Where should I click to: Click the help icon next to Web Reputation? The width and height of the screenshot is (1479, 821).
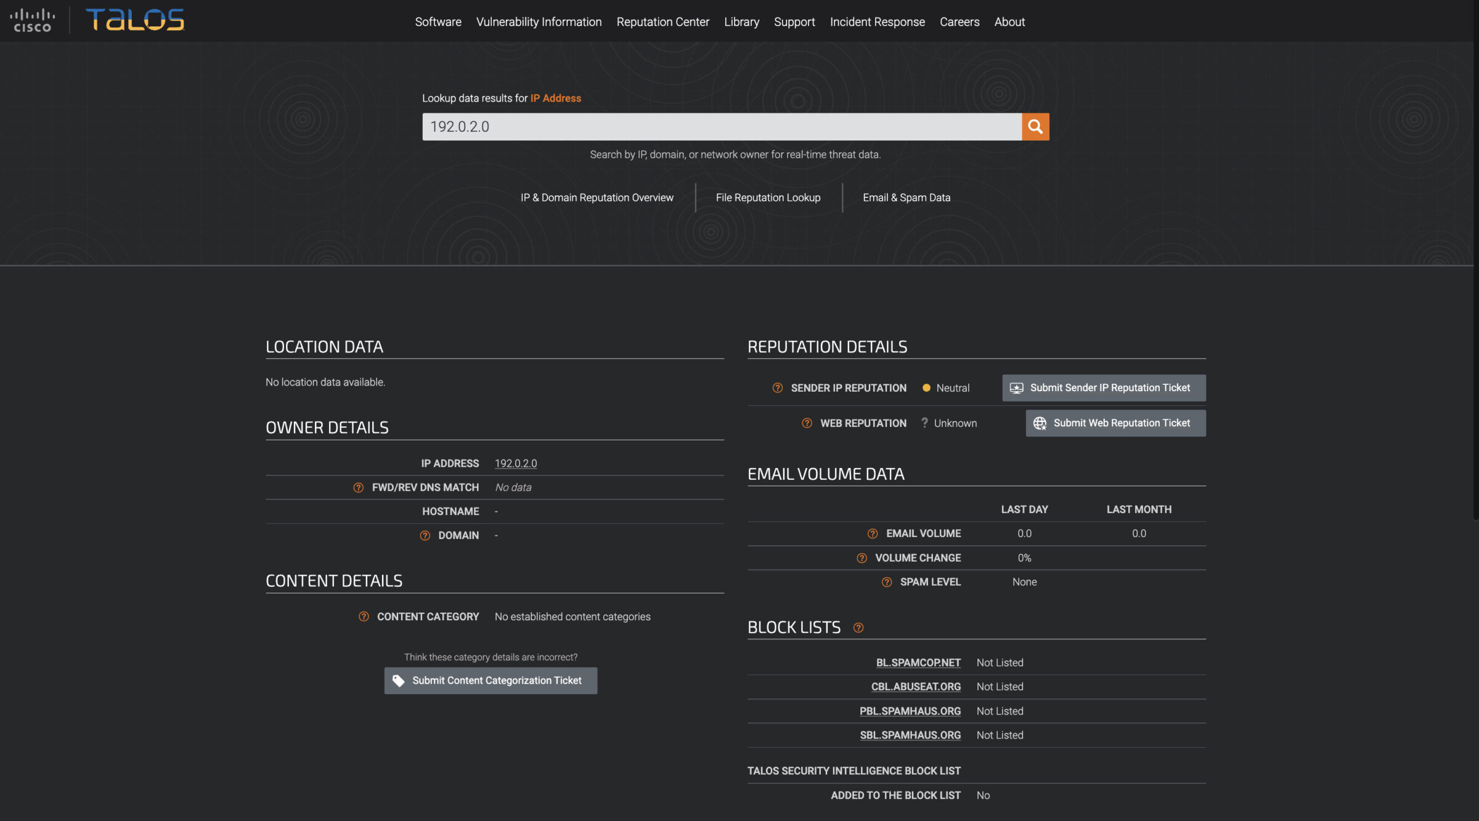(x=806, y=423)
